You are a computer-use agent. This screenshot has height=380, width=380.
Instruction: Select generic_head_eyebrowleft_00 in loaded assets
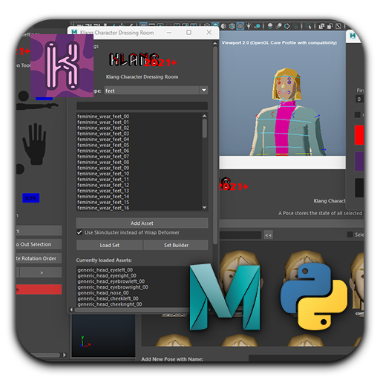[111, 281]
